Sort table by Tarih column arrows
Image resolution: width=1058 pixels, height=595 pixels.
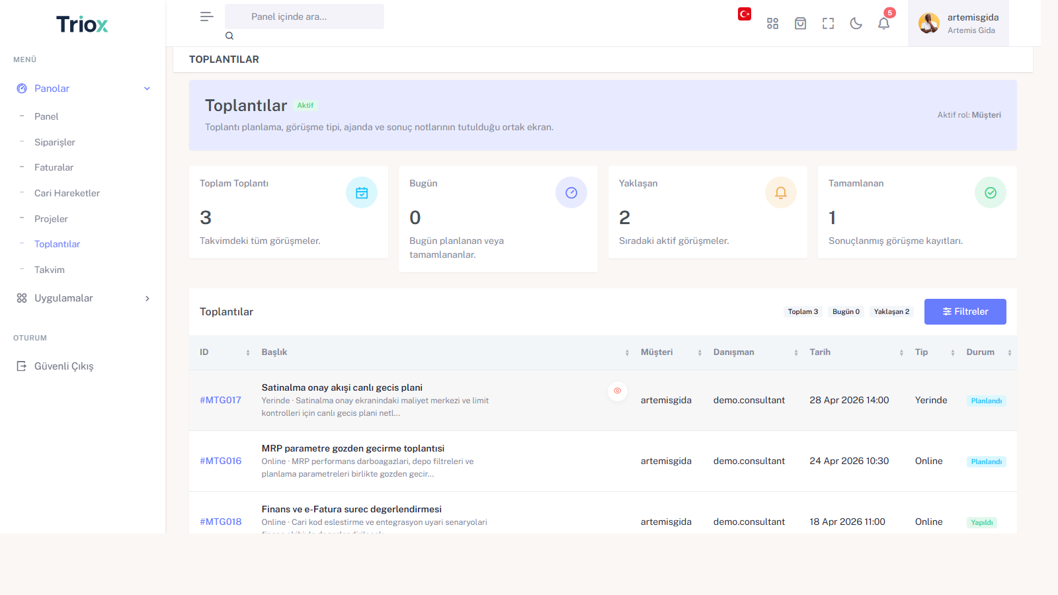tap(901, 353)
